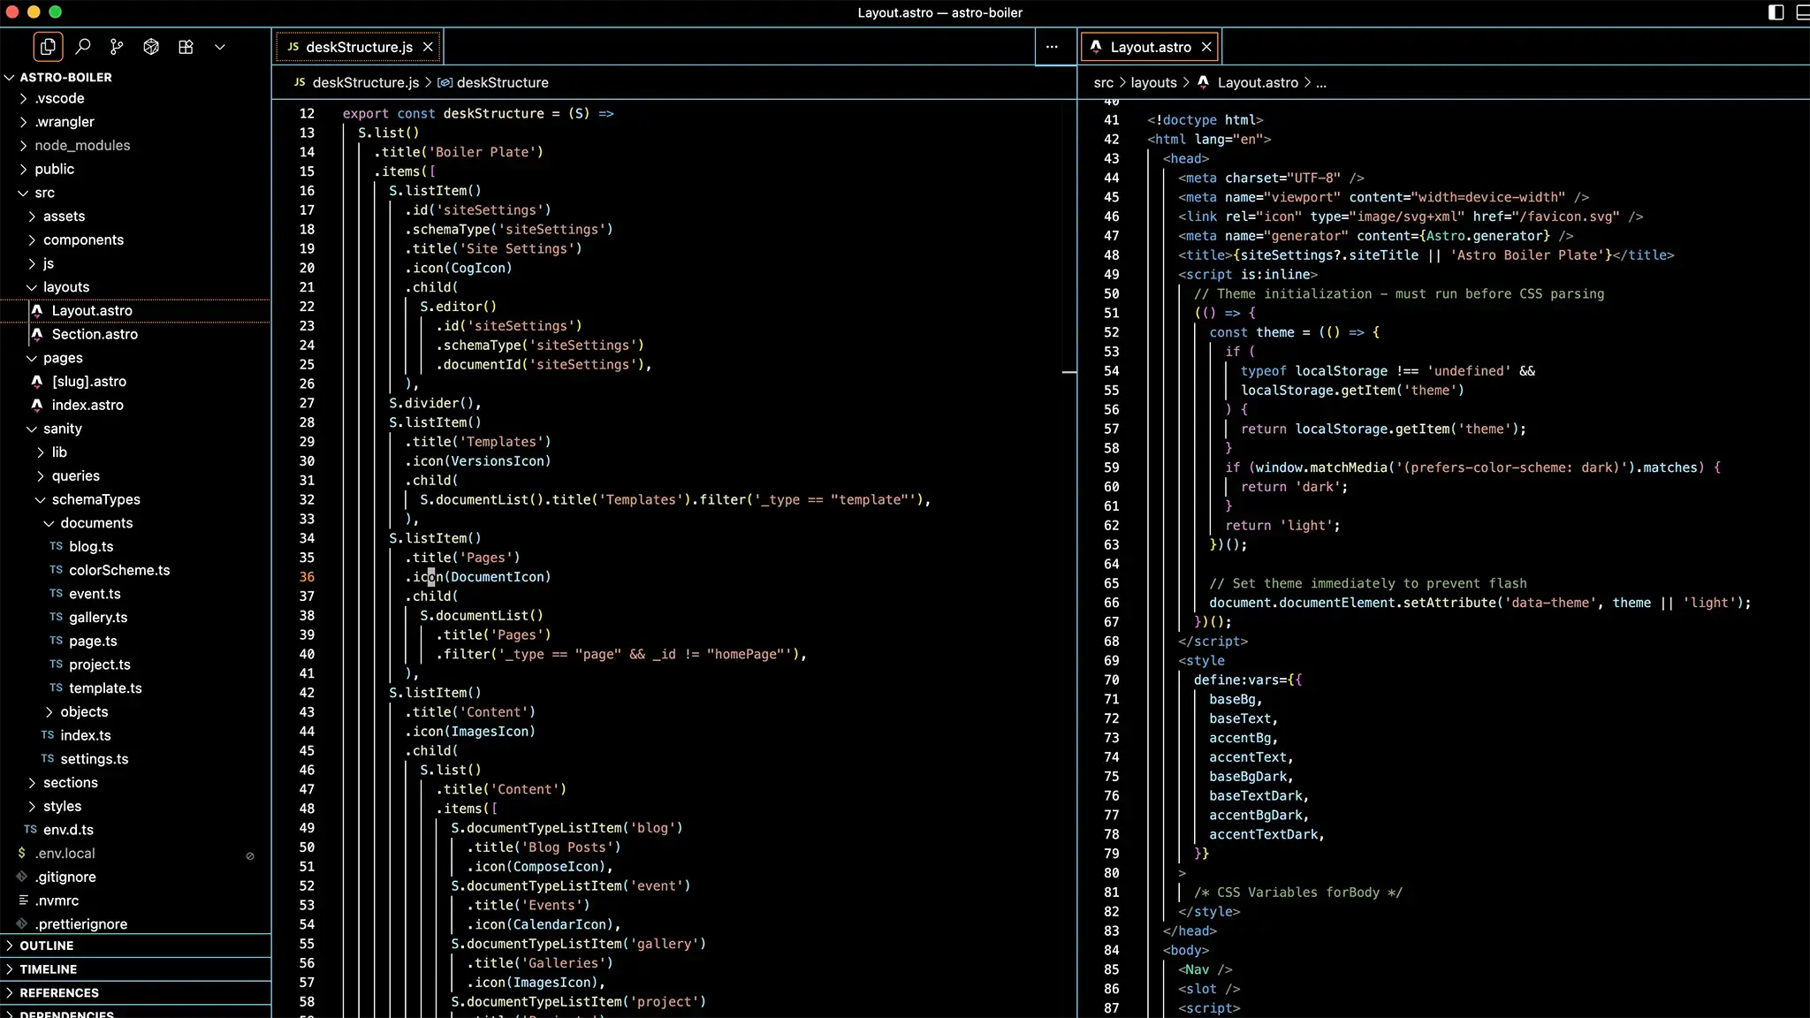The image size is (1810, 1018).
Task: Select the Explorer icon in the activity bar
Action: tap(47, 46)
